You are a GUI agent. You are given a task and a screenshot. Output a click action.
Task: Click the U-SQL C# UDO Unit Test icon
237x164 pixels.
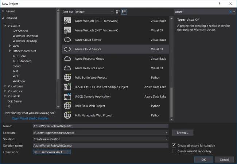pos(67,87)
